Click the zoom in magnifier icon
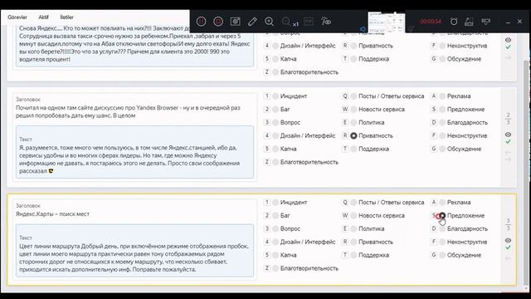Viewport: 531px width, 299px height. click(269, 22)
